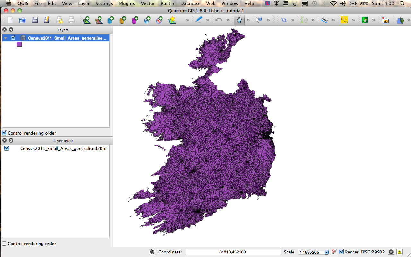411x257 pixels.
Task: Collapse the Census2011 layer tree triangle
Action: click(x=6, y=38)
